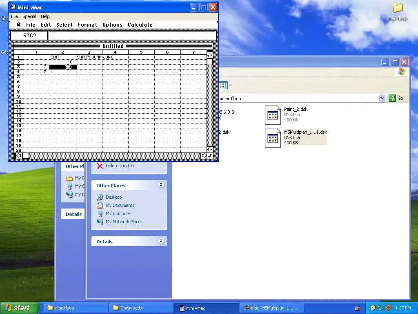
Task: Click the MSMultiplan_1.11.dsk file name
Action: [x=305, y=132]
